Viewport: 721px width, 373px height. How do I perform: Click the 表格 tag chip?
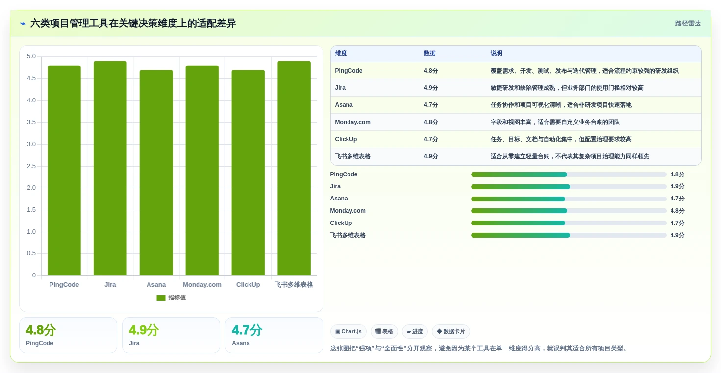pyautogui.click(x=384, y=332)
